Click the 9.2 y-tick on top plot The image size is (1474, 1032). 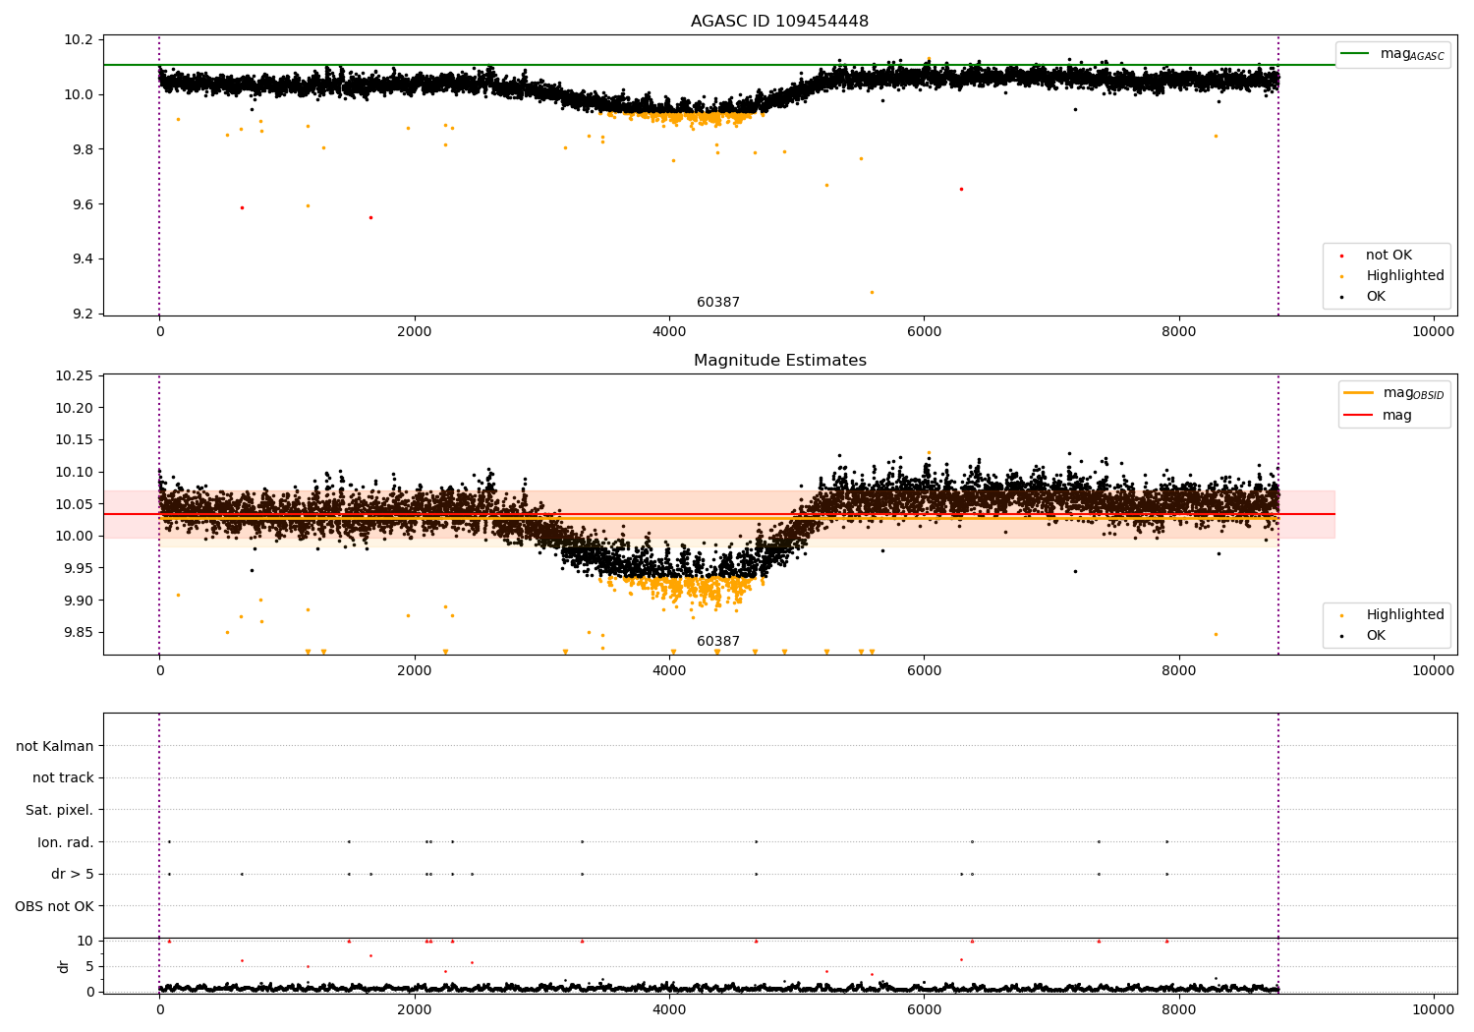coord(82,315)
